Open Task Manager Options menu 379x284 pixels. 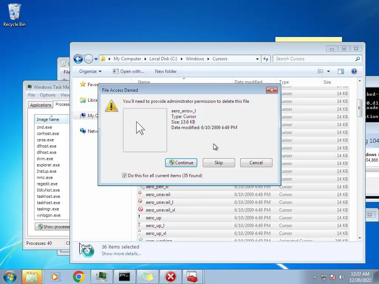tap(48, 95)
